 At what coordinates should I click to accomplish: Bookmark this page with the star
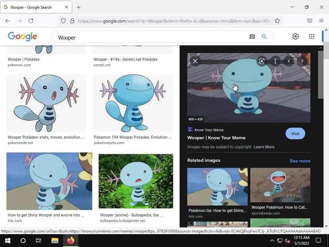point(277,21)
